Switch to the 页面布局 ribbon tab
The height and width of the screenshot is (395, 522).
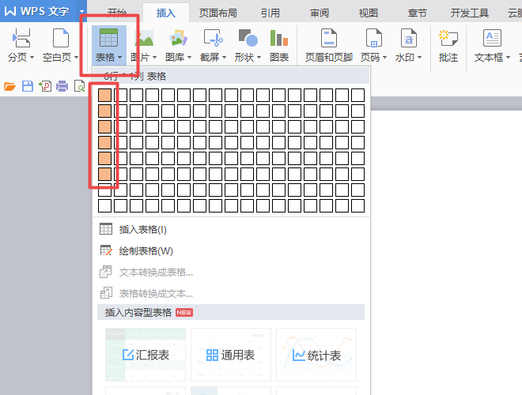click(218, 13)
